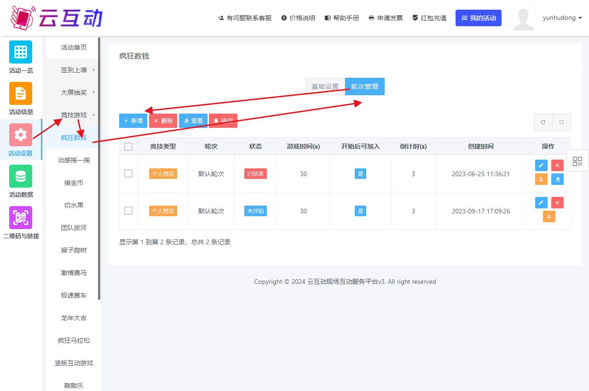Click 有问题联系客服 link
589x391 pixels.
click(245, 18)
